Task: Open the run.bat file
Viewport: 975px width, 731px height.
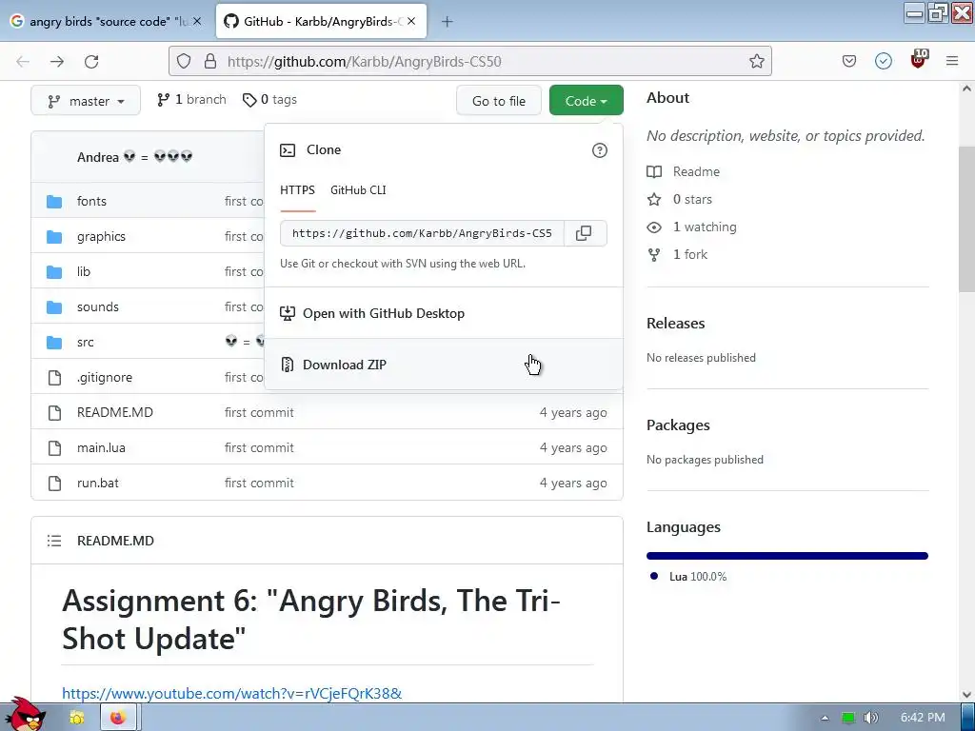Action: (98, 483)
